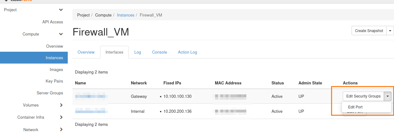
Task: Click the Edit Security Groups button
Action: pyautogui.click(x=363, y=96)
